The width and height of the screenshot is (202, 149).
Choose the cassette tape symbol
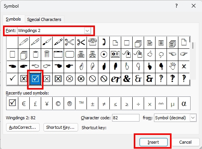[x=115, y=54]
